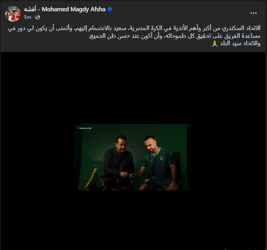
Task: Click the blue verified badge icon
Action: pyautogui.click(x=110, y=9)
